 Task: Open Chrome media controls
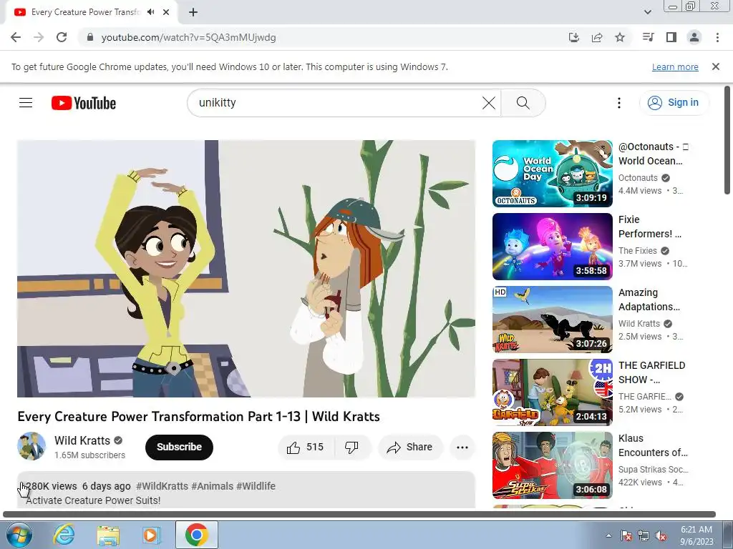tap(648, 37)
